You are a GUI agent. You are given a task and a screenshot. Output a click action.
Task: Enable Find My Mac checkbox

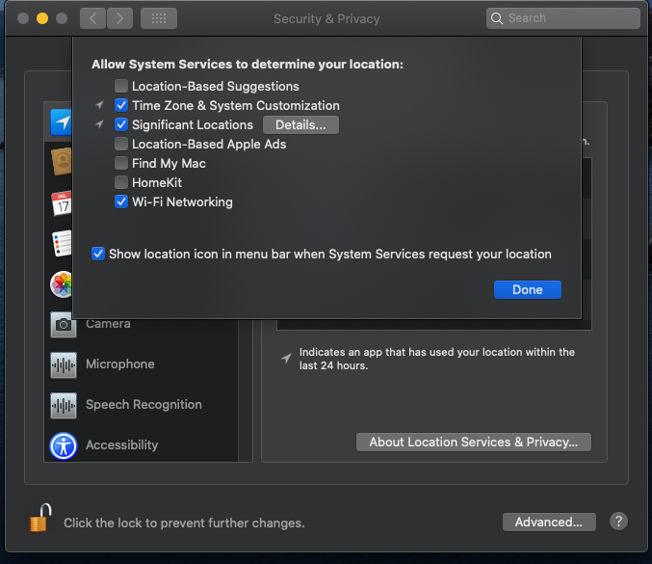(121, 163)
